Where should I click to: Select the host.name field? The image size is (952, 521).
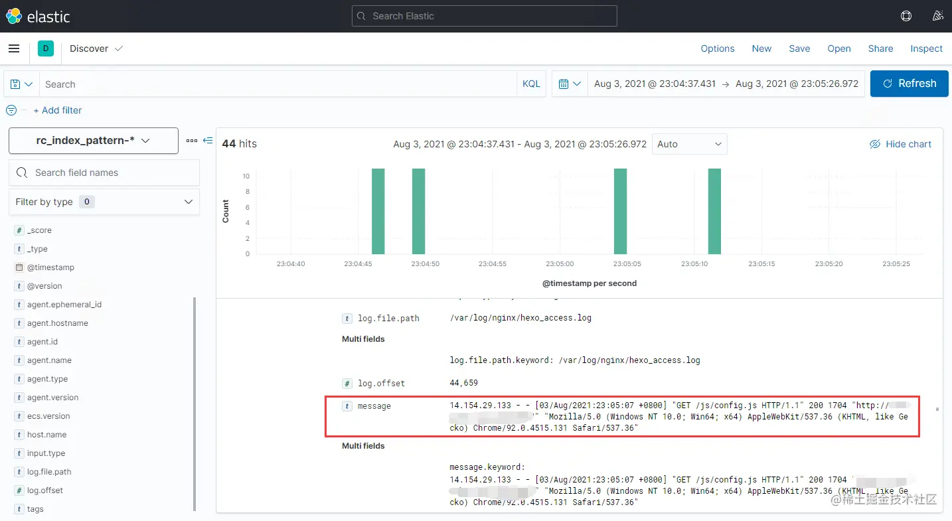(x=46, y=435)
